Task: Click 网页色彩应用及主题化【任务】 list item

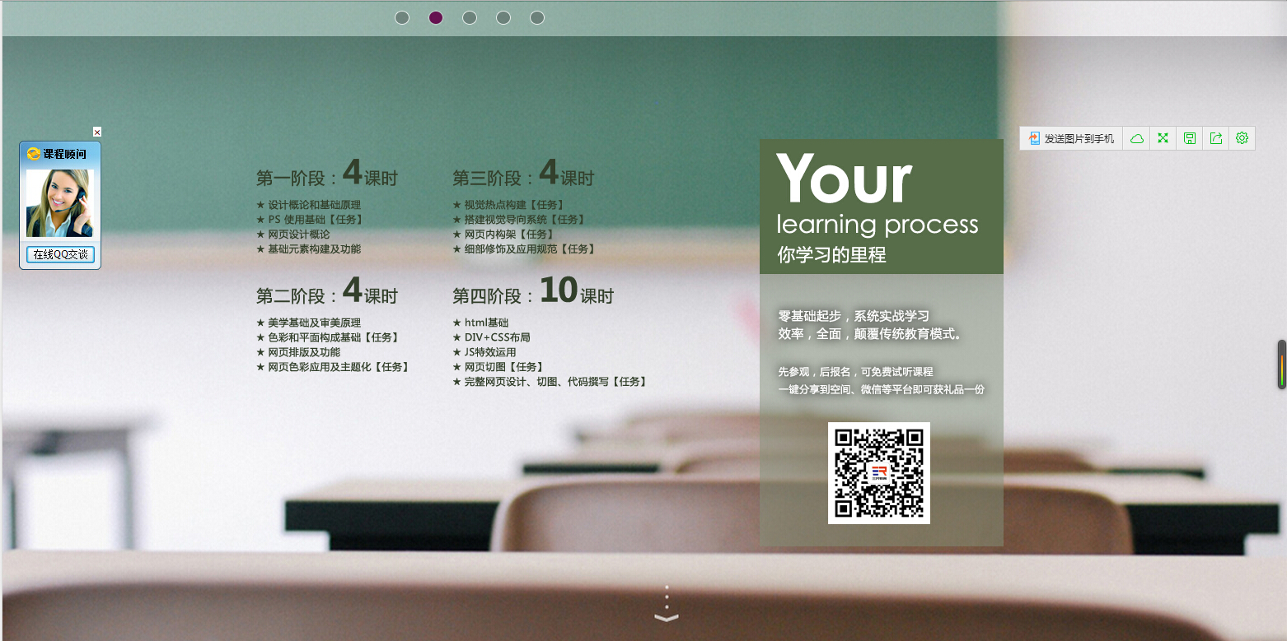Action: click(333, 367)
